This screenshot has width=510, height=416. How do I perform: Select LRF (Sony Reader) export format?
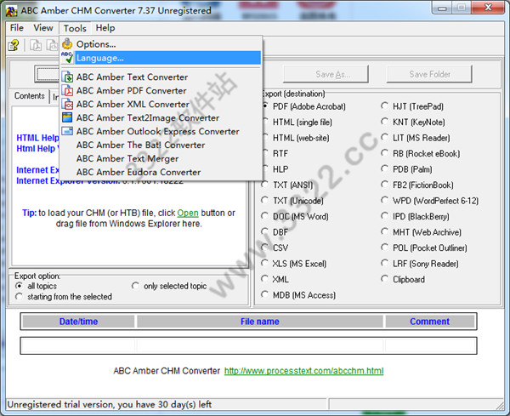click(420, 264)
